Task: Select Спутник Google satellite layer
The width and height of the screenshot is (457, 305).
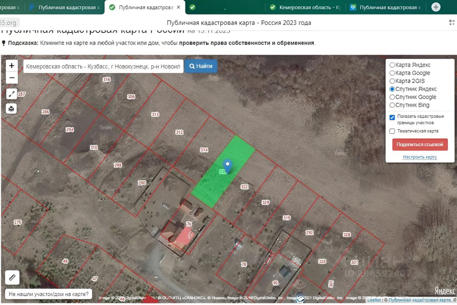Action: click(x=413, y=97)
